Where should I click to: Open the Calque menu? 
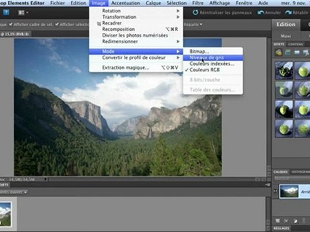pyautogui.click(x=153, y=3)
